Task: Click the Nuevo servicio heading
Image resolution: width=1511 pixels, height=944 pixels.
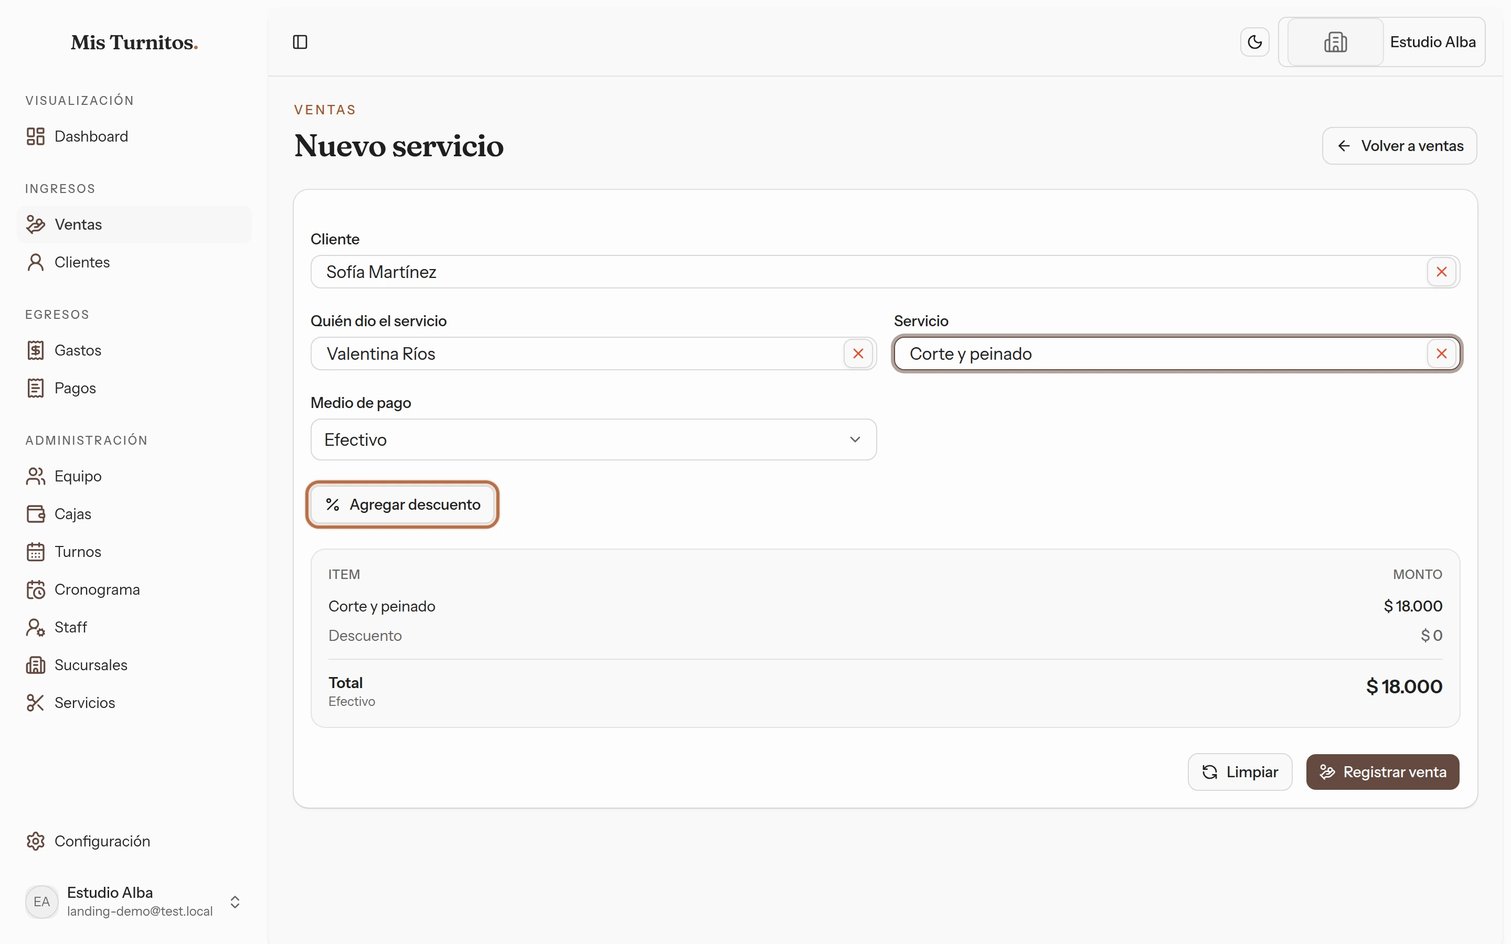Action: point(399,145)
